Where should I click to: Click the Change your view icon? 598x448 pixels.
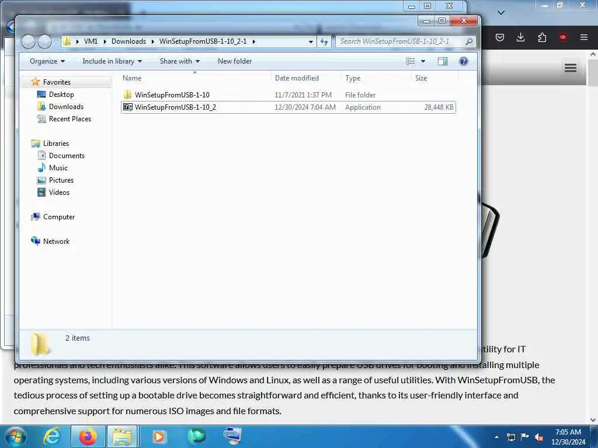[411, 61]
